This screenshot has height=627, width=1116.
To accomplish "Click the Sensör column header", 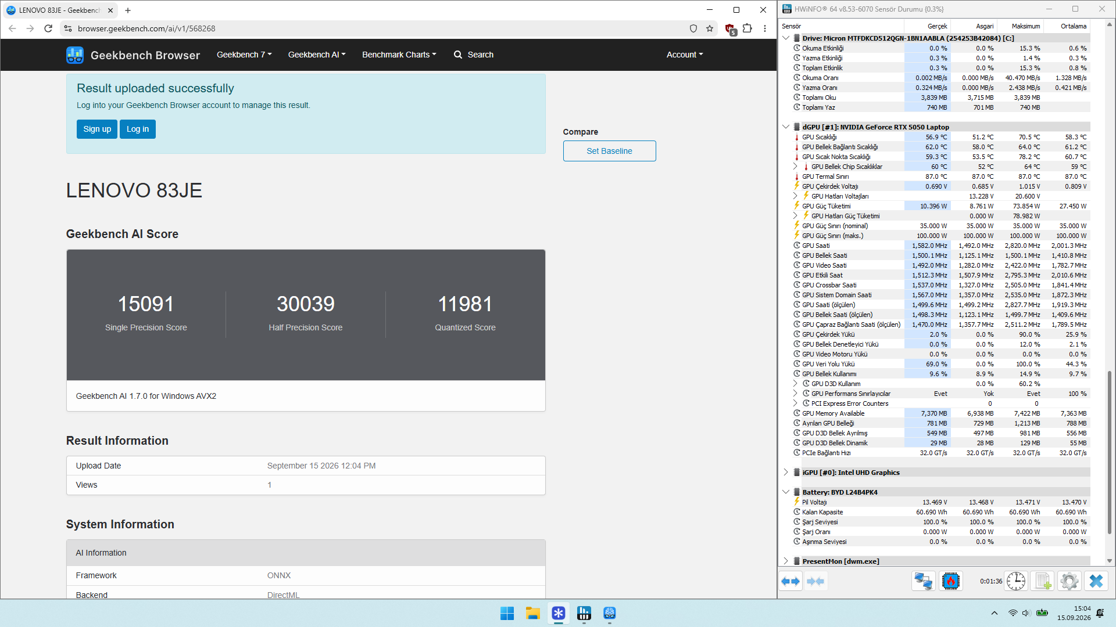I will pos(841,26).
